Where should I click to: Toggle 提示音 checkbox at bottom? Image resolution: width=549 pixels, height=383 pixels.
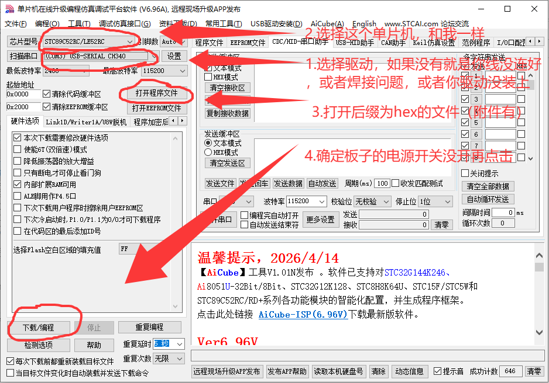(x=437, y=371)
